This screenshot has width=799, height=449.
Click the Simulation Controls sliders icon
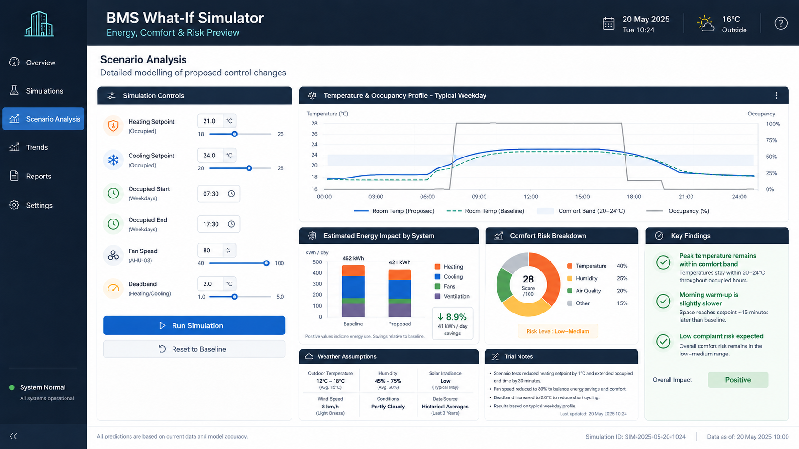coord(111,95)
